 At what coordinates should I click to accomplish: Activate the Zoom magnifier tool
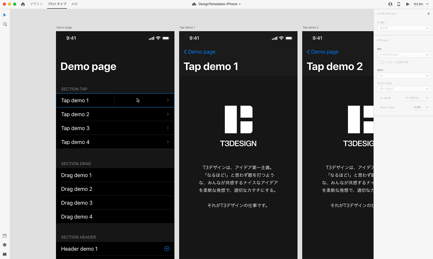point(5,24)
